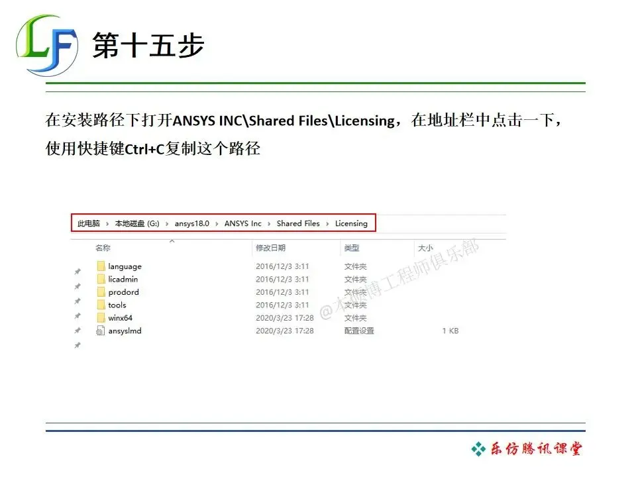The height and width of the screenshot is (477, 636).
Task: Click the 配置设置 type of ansyslmd
Action: pyautogui.click(x=359, y=331)
